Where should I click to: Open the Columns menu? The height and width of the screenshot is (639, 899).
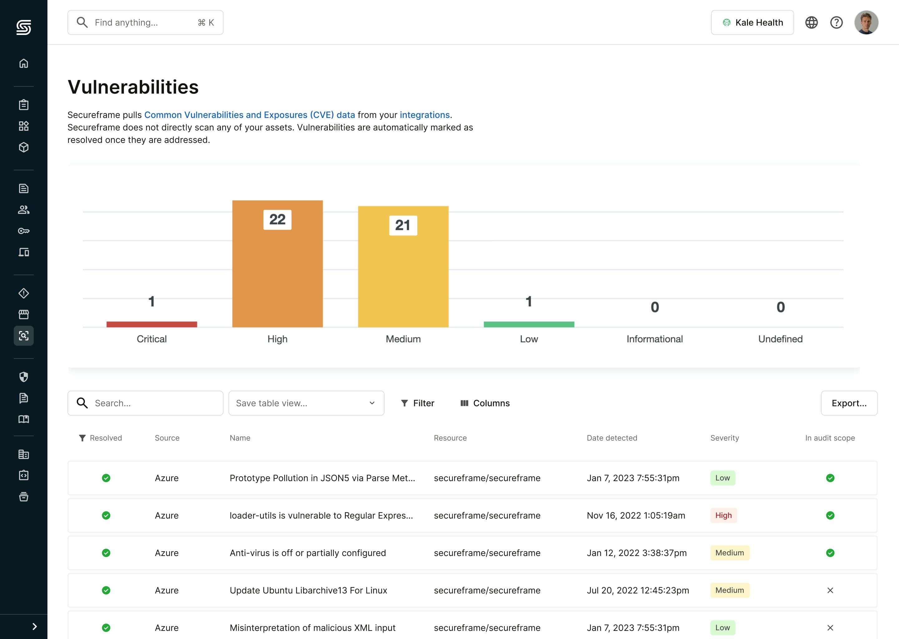tap(485, 403)
